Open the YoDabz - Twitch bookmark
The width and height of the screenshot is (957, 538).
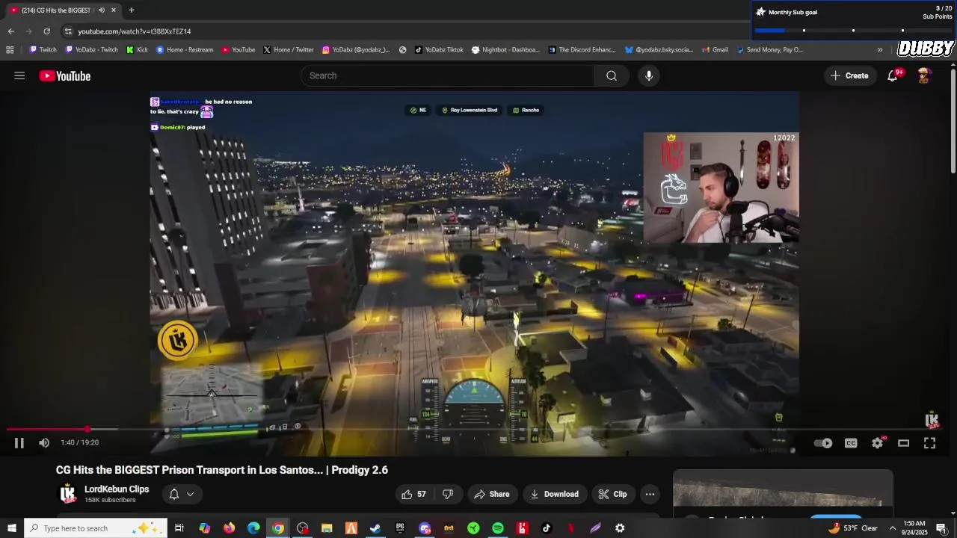click(92, 49)
